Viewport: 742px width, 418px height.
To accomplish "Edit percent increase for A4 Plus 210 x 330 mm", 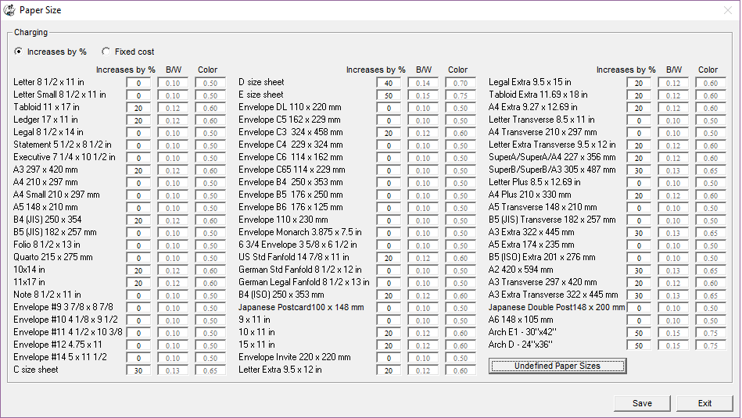I will pyautogui.click(x=639, y=195).
